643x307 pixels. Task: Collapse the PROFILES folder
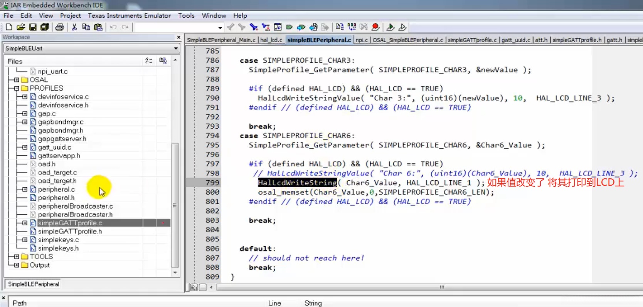tap(17, 88)
